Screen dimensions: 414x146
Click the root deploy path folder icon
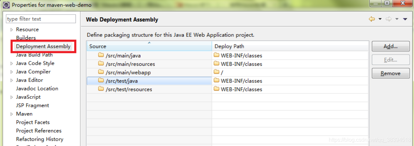pyautogui.click(x=216, y=72)
